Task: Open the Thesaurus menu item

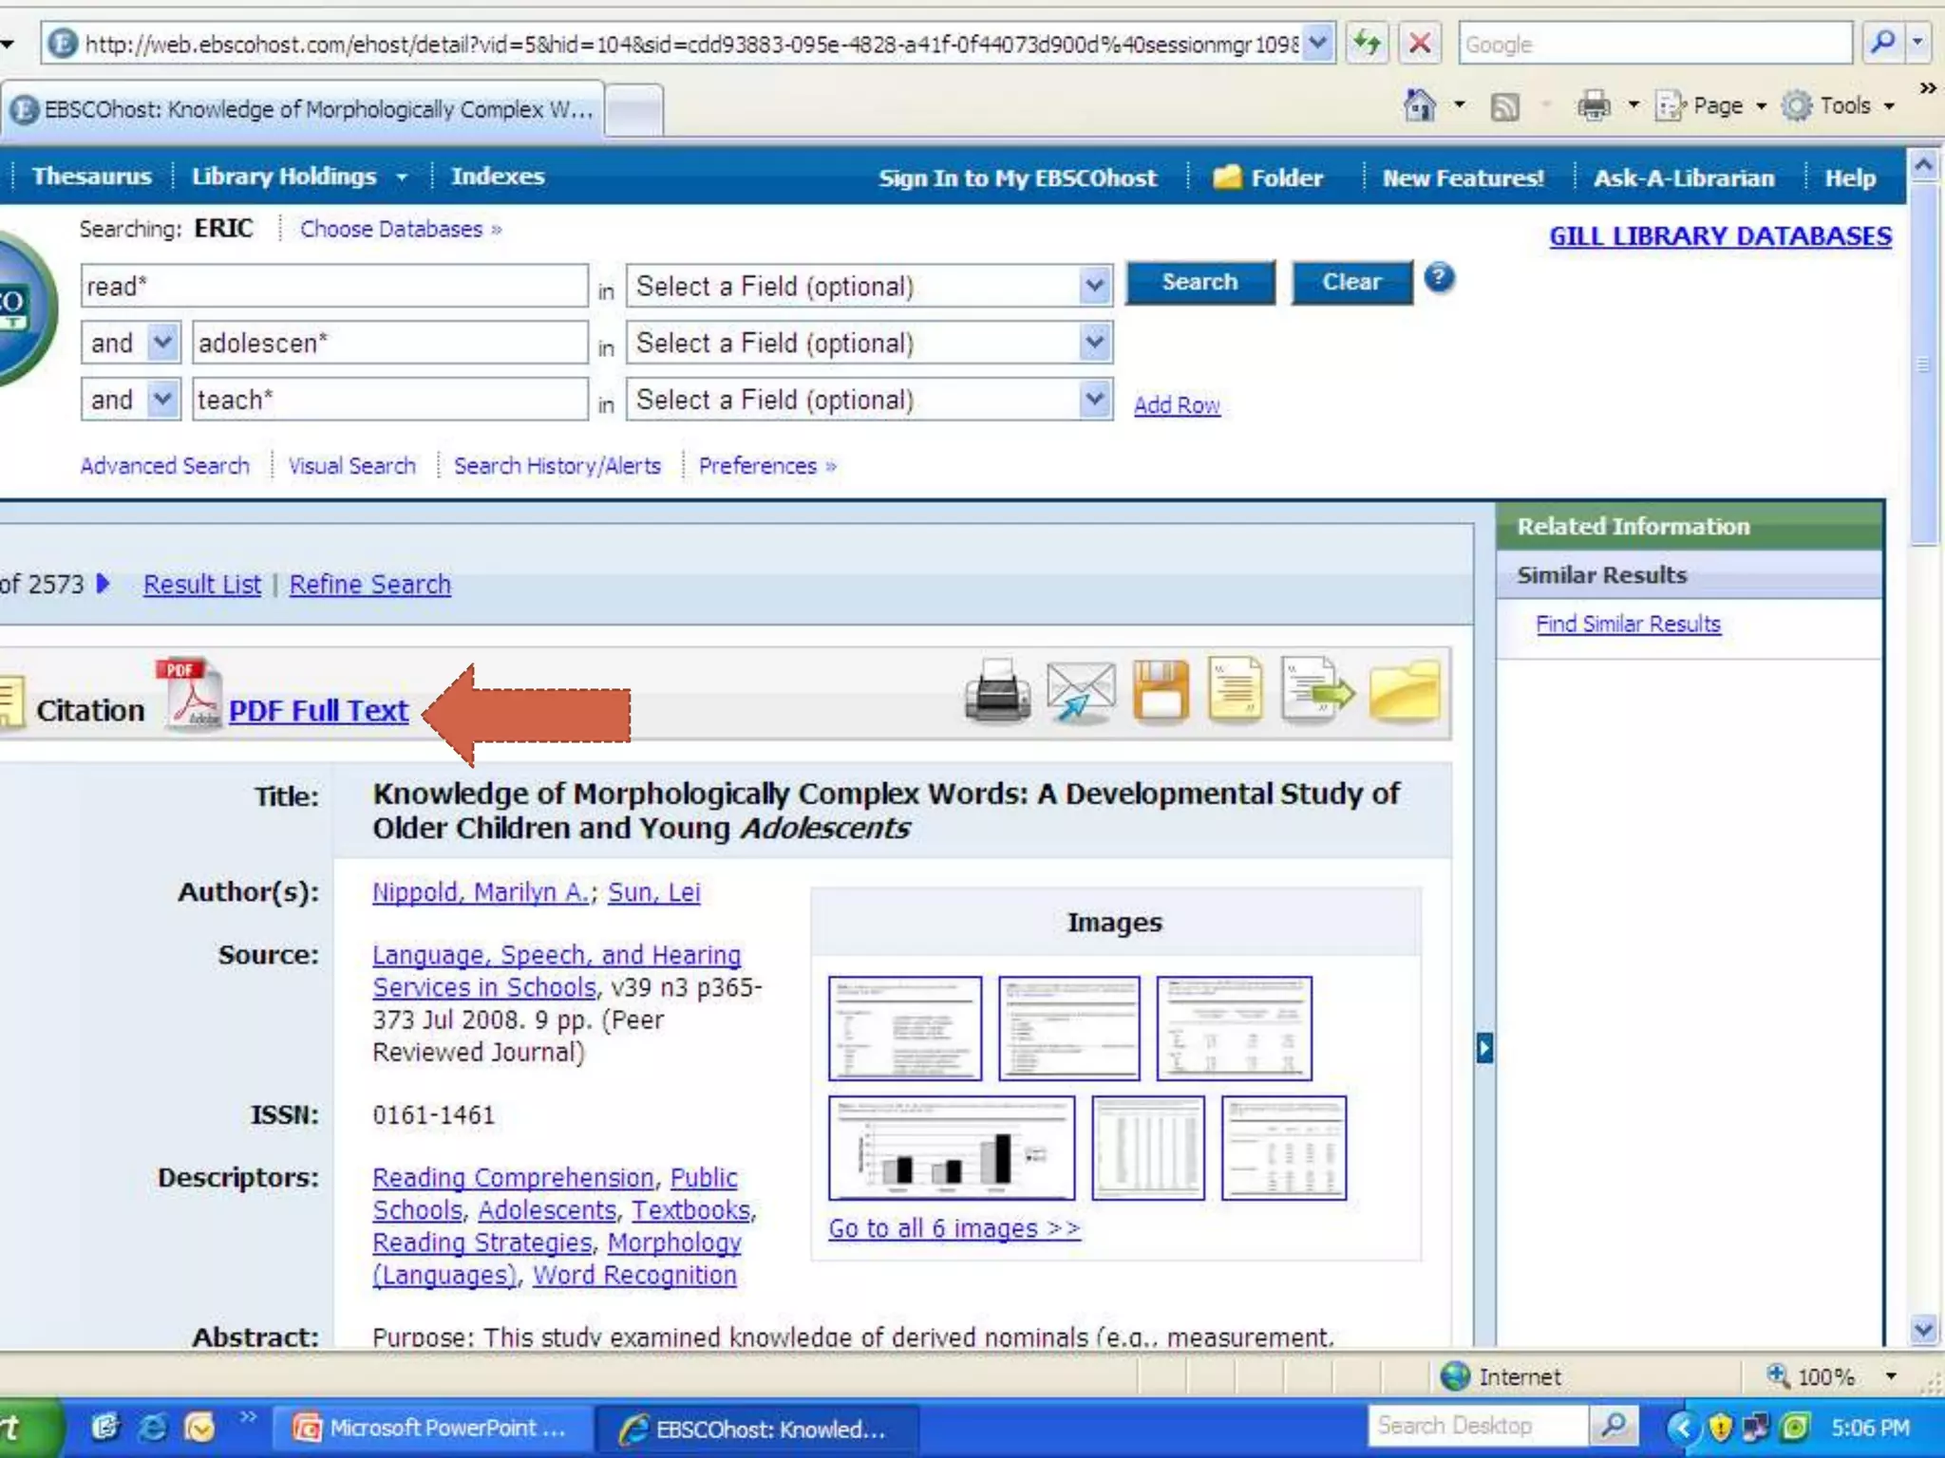Action: click(91, 177)
